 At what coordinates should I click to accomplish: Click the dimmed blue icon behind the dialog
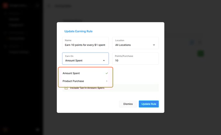[x=192, y=42]
